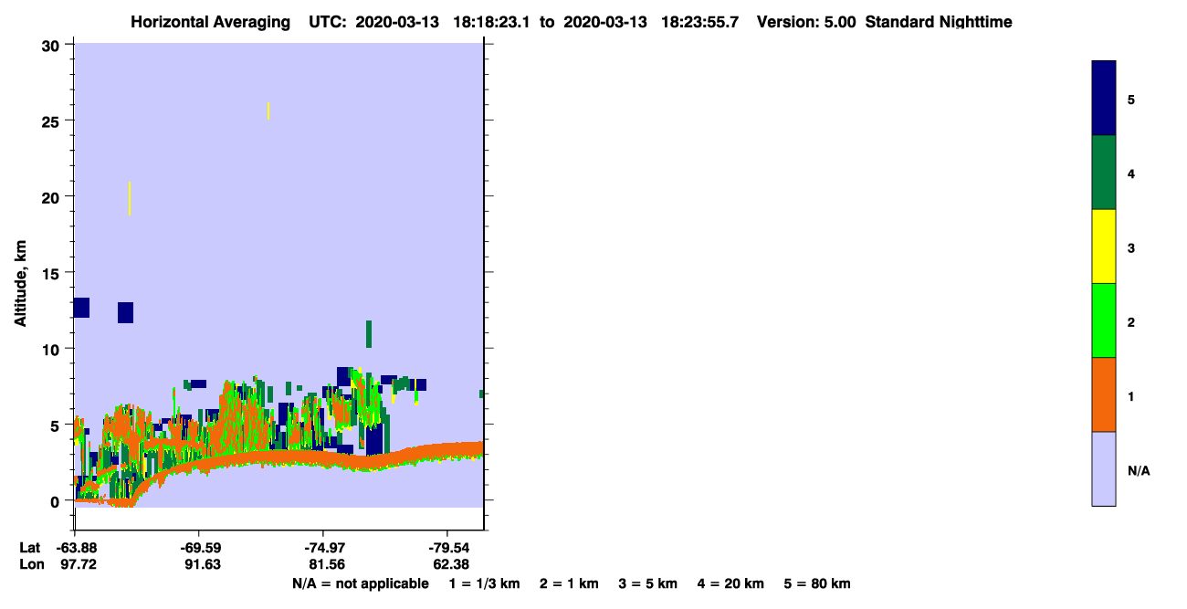Click the 'Standard Nighttime' label
Image resolution: width=1187 pixels, height=609 pixels.
939,22
